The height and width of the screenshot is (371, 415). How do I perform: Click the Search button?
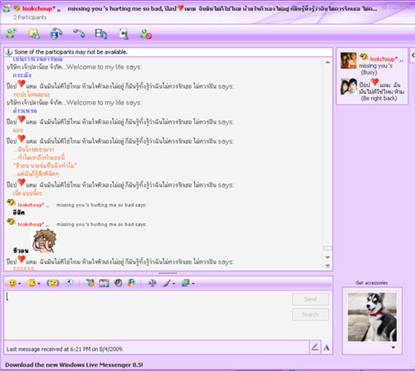click(x=310, y=314)
